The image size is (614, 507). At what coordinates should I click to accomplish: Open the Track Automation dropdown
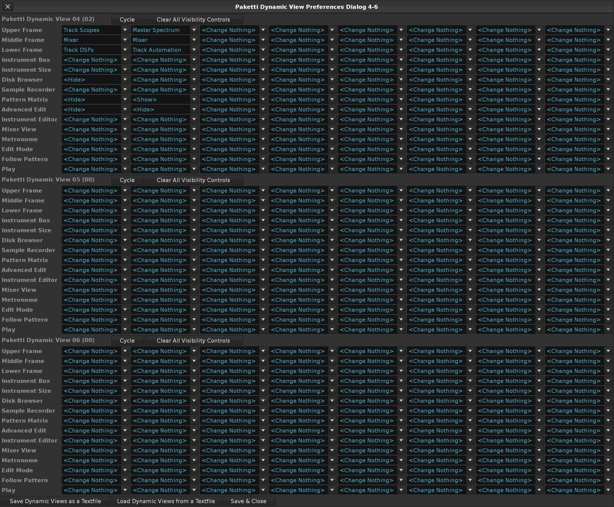point(165,50)
